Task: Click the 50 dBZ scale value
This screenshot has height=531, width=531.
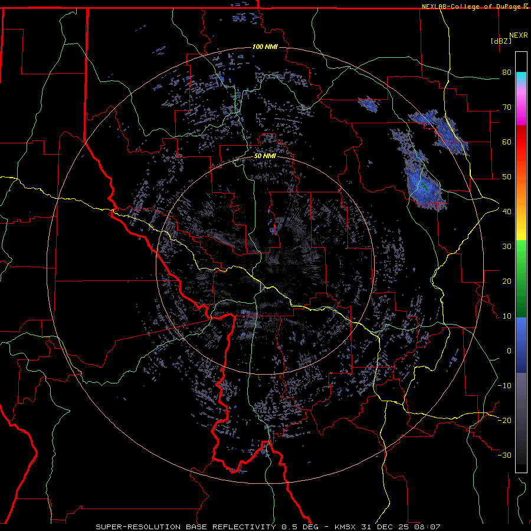Action: point(507,177)
